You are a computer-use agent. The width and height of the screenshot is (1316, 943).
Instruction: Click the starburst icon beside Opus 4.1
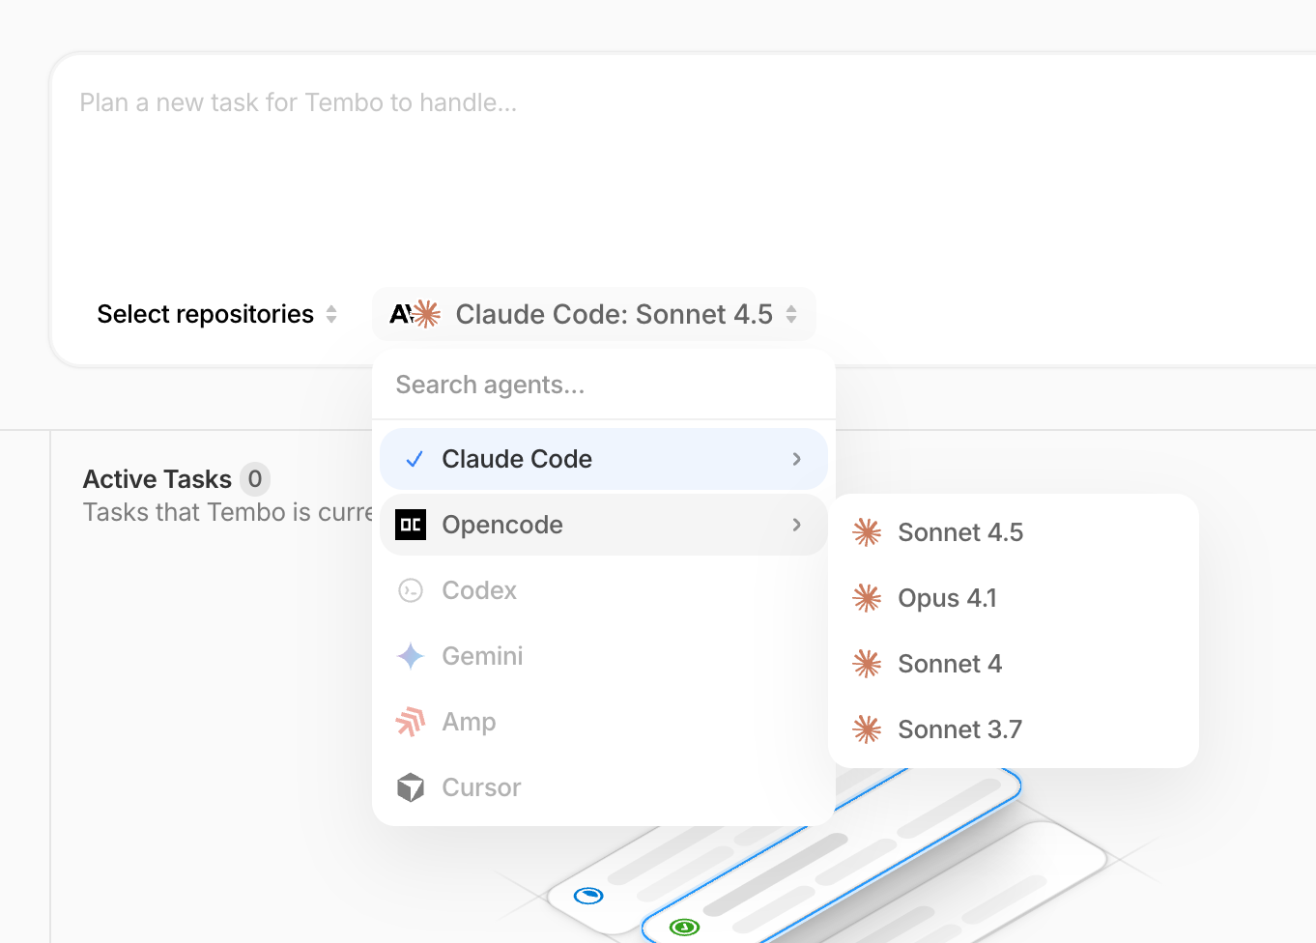click(x=867, y=598)
